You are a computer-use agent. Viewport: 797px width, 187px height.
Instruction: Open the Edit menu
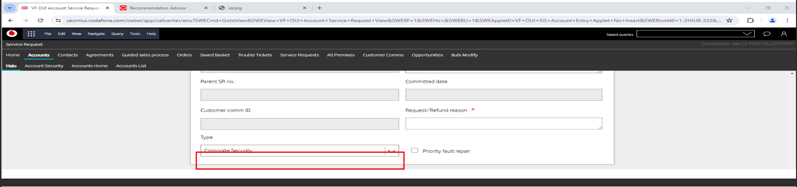point(62,34)
